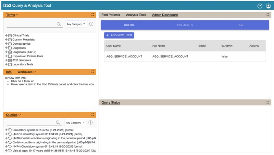
Task: Open the user account profile icon
Action: [268, 6]
